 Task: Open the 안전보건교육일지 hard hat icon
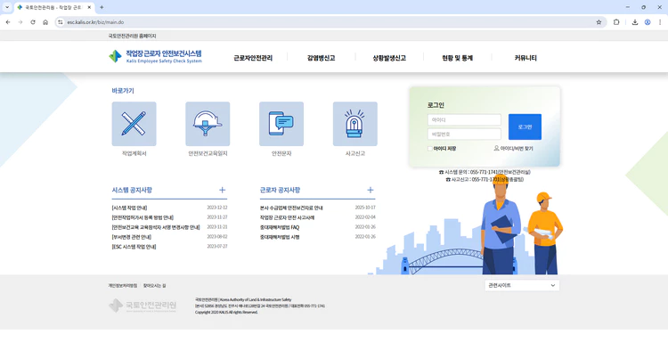point(208,124)
